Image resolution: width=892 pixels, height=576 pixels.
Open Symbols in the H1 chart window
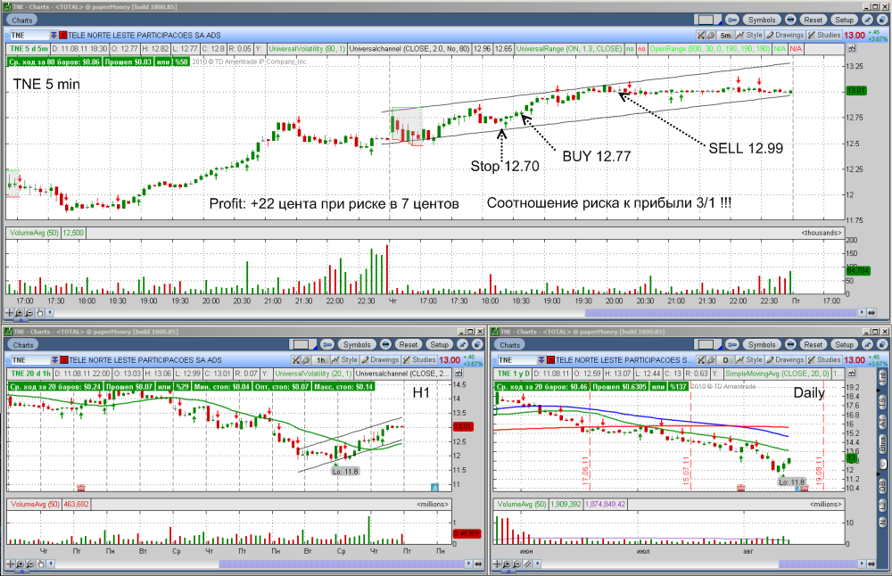click(357, 344)
